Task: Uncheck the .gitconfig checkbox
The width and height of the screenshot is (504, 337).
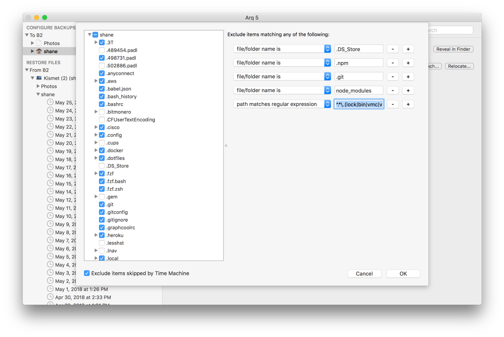Action: [x=102, y=212]
